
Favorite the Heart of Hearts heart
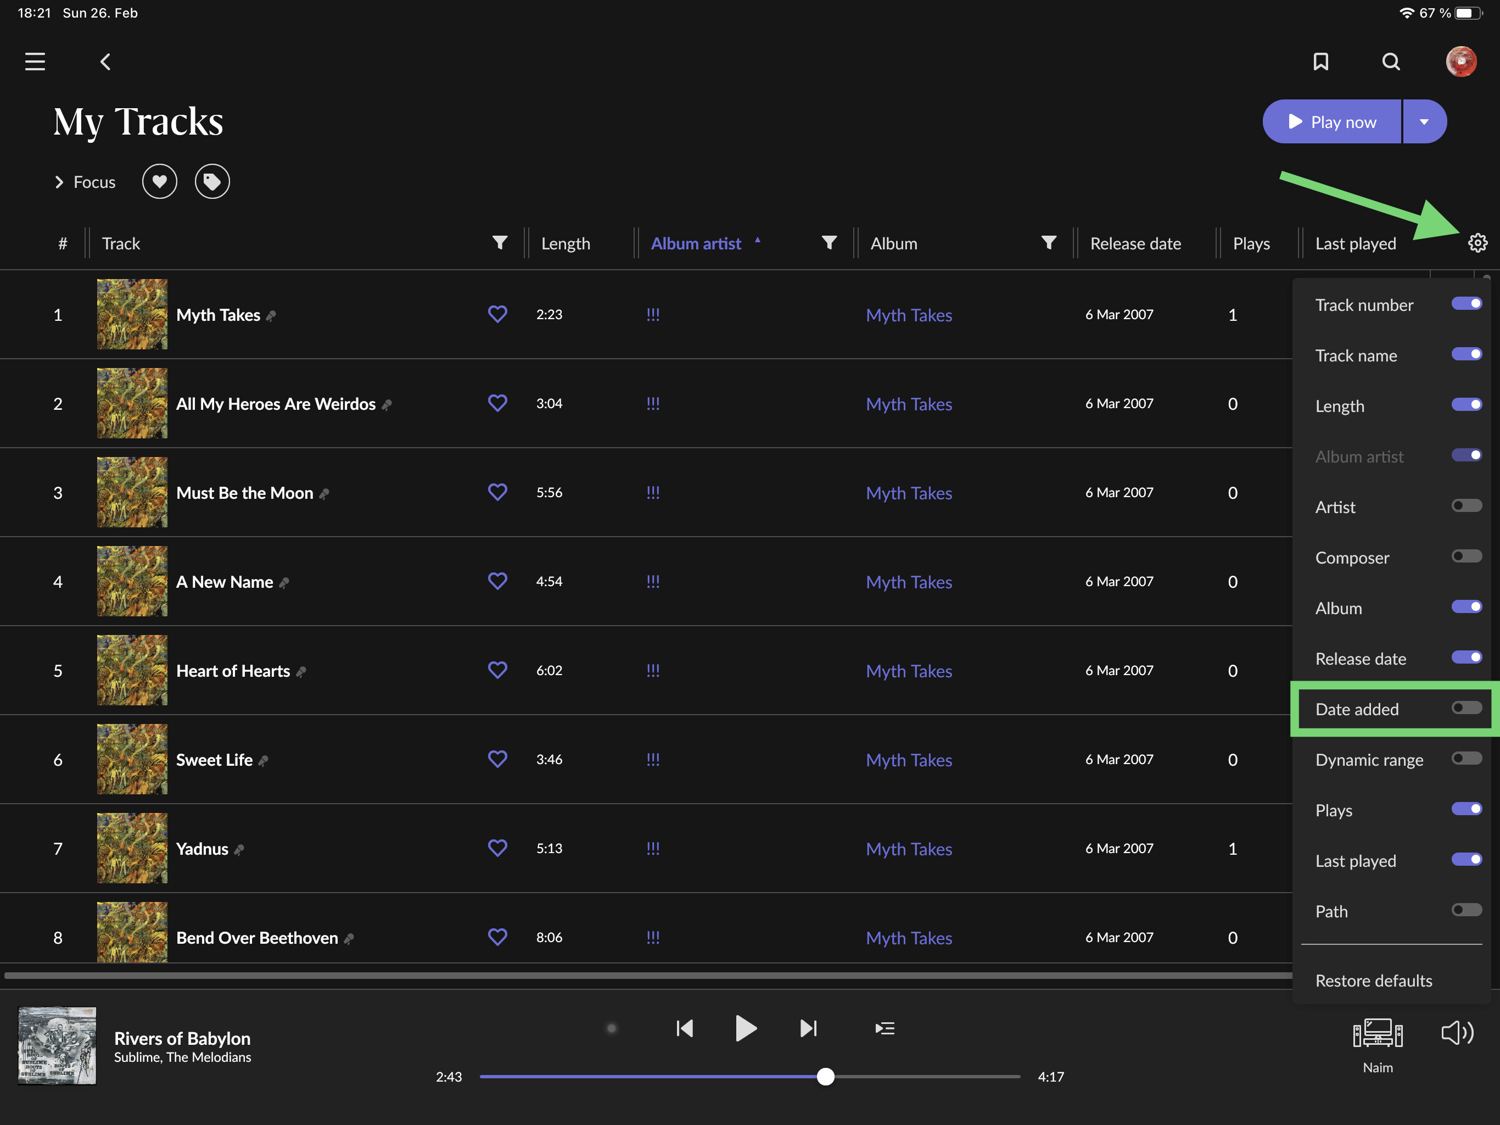(498, 670)
